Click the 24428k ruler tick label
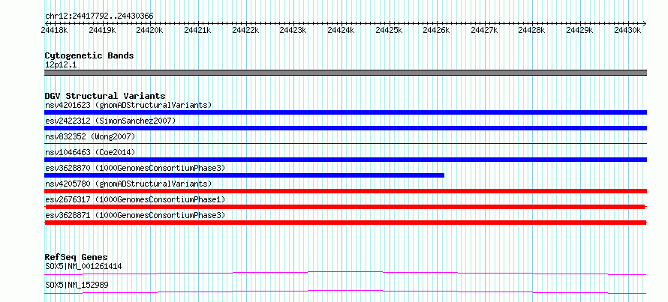Viewport: 668px width, 302px height. 530,30
